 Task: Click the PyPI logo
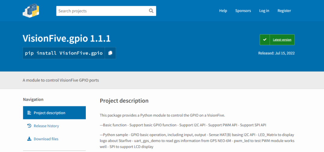tap(31, 10)
